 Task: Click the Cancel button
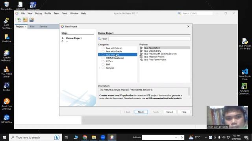tap(170, 112)
